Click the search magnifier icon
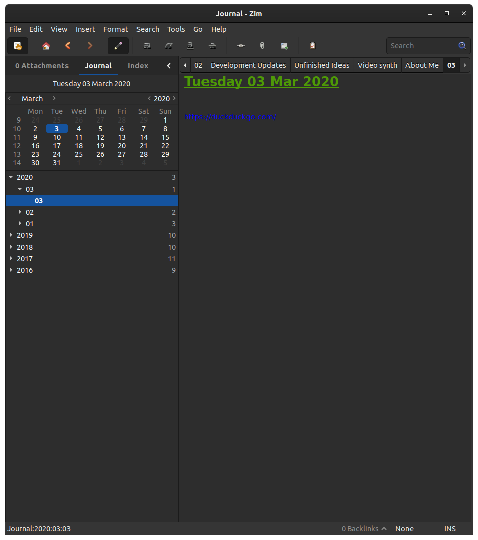This screenshot has width=478, height=540. [462, 46]
